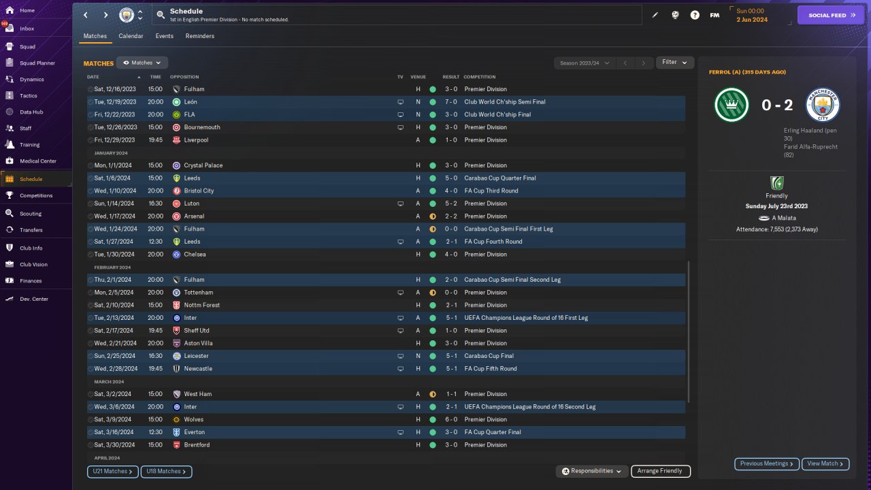
Task: Click the Ferrol crest in match panel
Action: [x=732, y=105]
